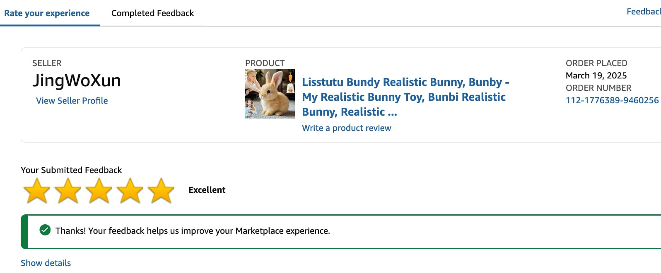Image resolution: width=661 pixels, height=273 pixels.
Task: Expand Show details
Action: point(46,263)
